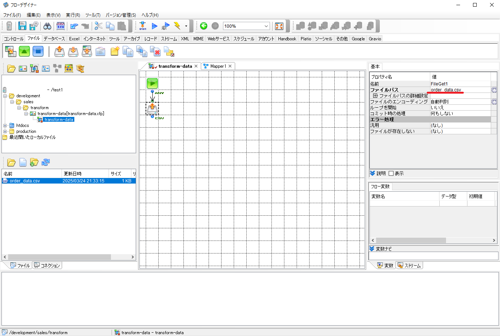500x336 pixels.
Task: Click the save with comment icon
Action: 34,26
